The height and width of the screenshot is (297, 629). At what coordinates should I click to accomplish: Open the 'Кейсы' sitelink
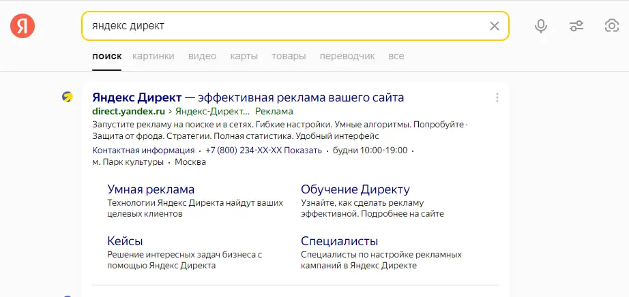click(x=125, y=241)
